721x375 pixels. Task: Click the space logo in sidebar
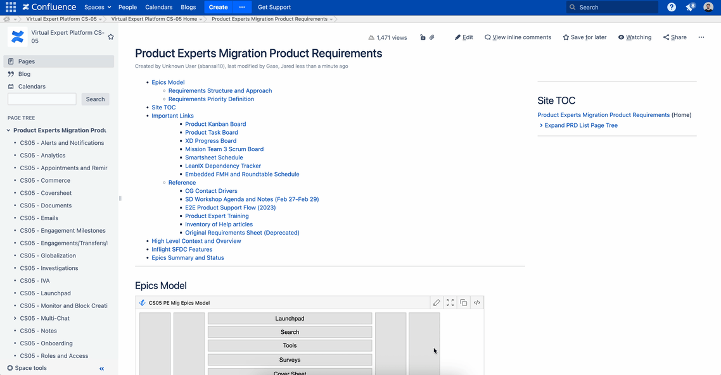click(18, 37)
